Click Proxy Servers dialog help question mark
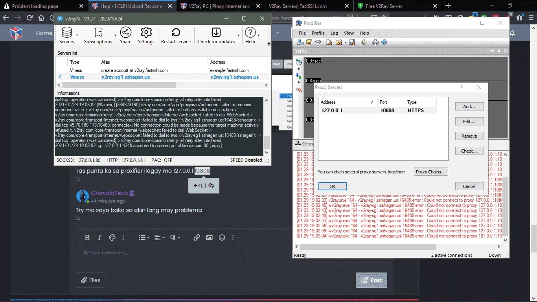Viewport: 537px width, 302px height. click(x=462, y=87)
